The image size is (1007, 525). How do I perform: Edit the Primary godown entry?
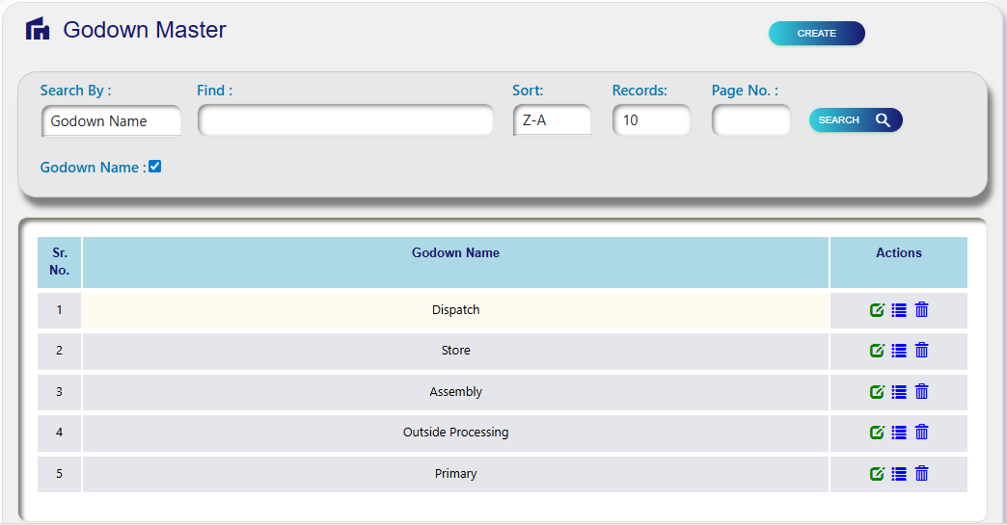877,474
